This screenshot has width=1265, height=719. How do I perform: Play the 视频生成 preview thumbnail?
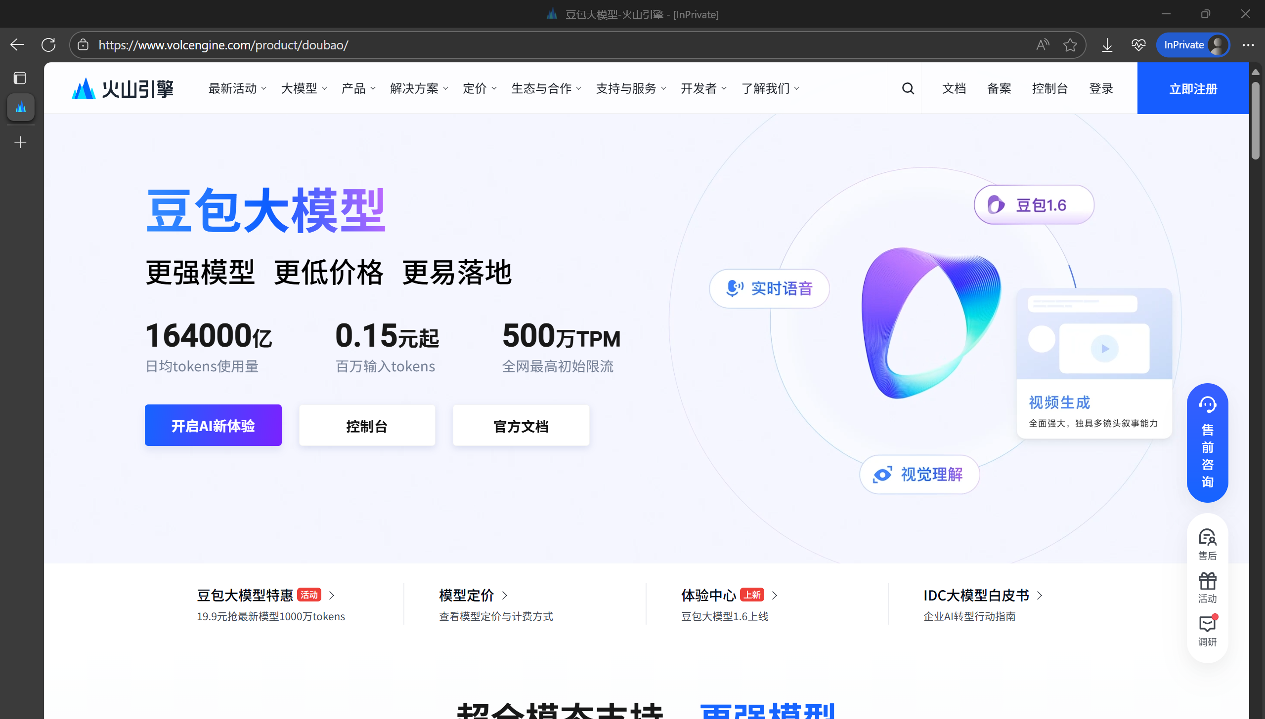pos(1104,349)
